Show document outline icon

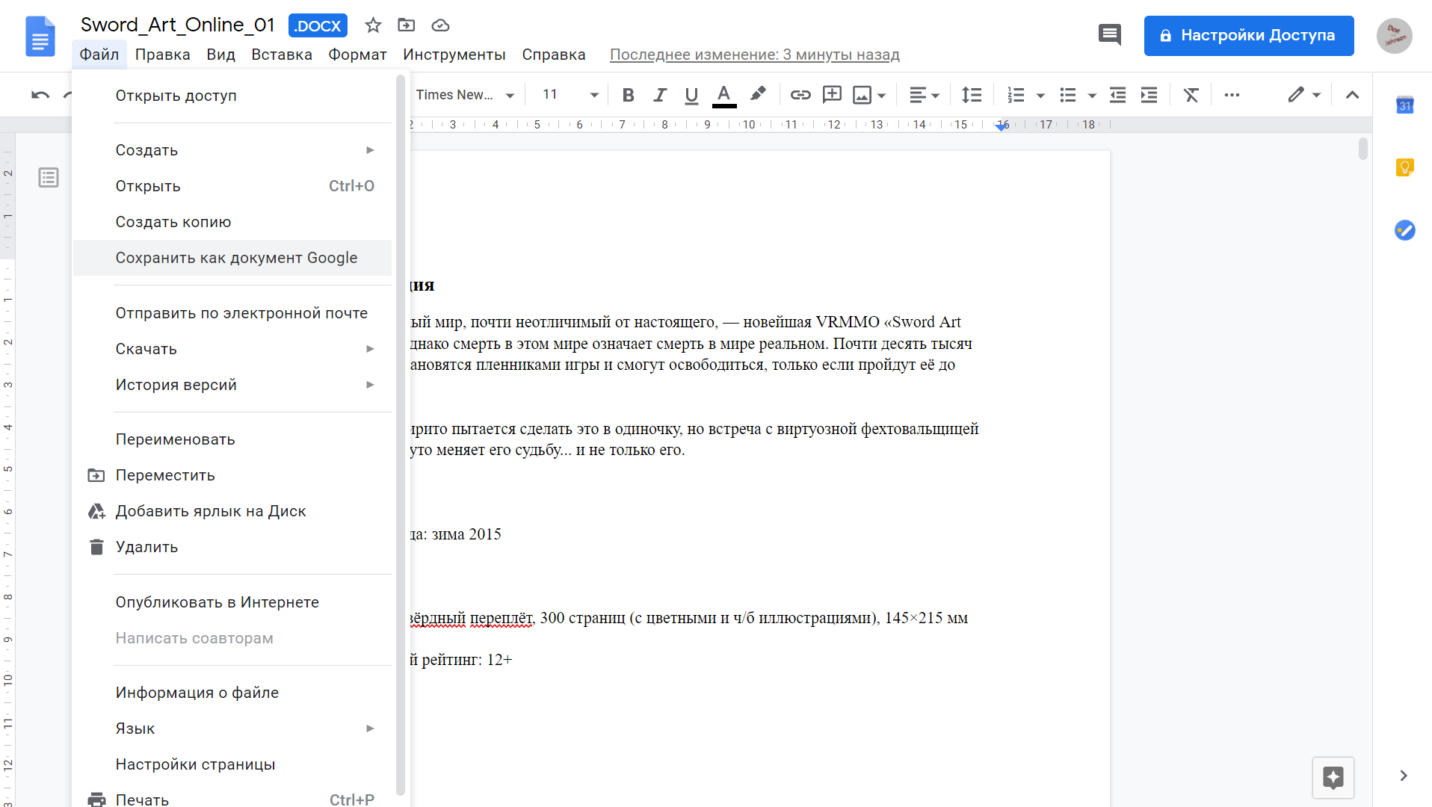point(49,178)
